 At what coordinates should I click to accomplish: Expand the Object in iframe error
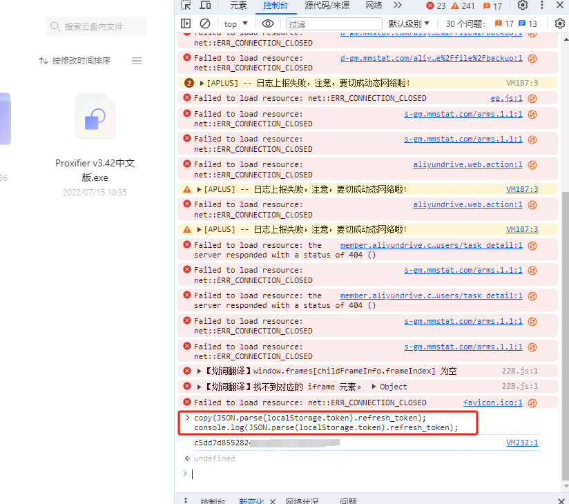tap(374, 387)
